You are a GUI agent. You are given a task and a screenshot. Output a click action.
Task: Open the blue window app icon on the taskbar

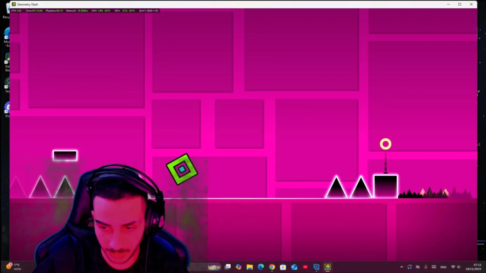[316, 267]
